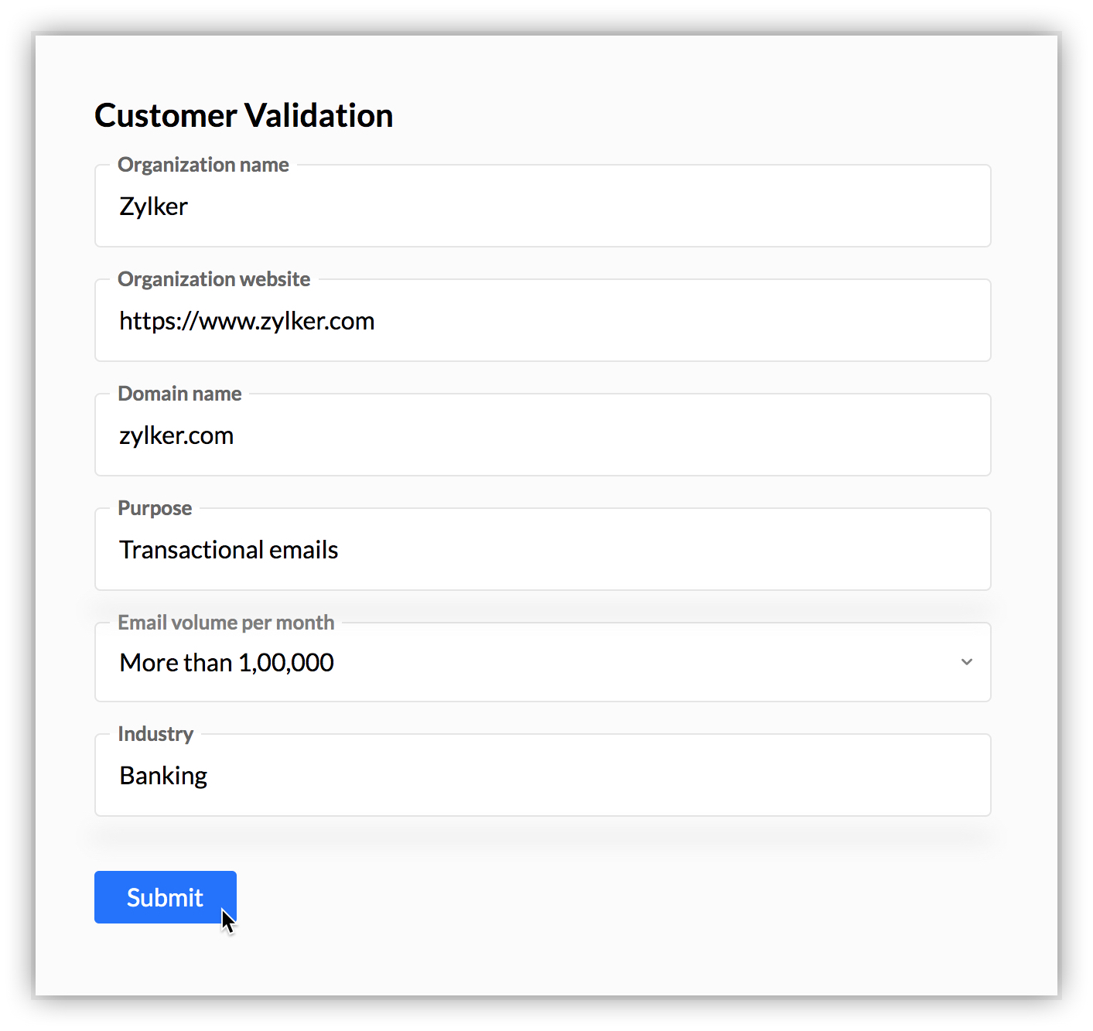1093x1031 pixels.
Task: Click the Customer Validation heading
Action: [244, 116]
